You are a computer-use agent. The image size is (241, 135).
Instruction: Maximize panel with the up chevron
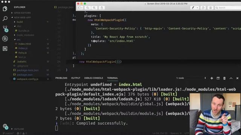tap(231, 78)
